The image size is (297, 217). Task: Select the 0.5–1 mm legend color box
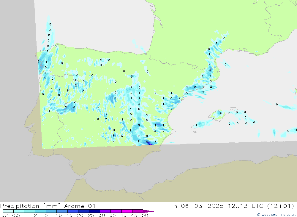point(19,211)
